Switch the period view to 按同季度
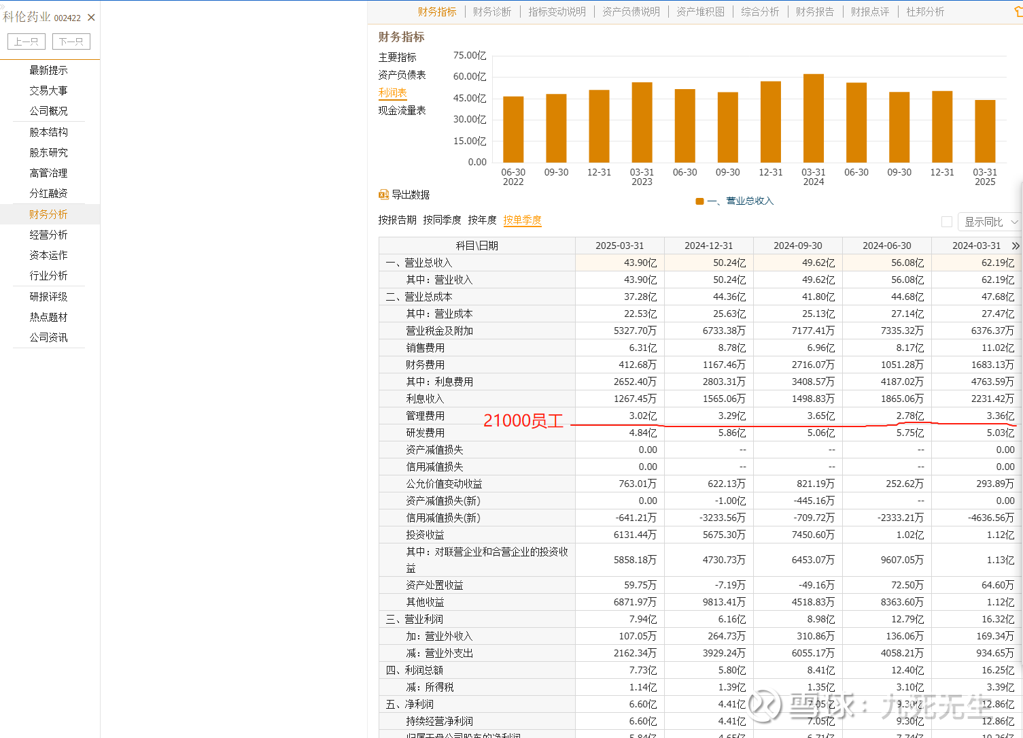Viewport: 1023px width, 738px height. pyautogui.click(x=442, y=220)
